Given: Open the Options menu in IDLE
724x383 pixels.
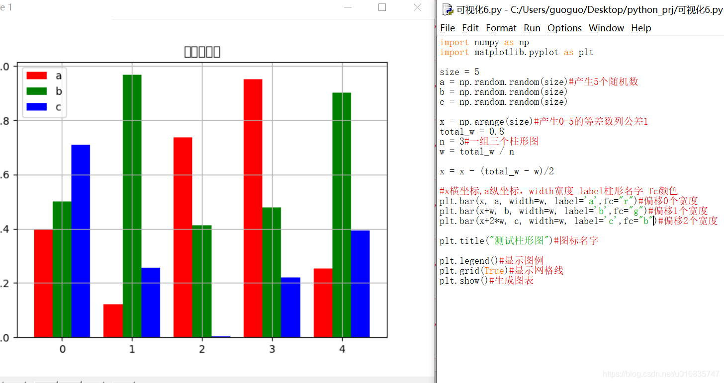Looking at the screenshot, I should [564, 28].
